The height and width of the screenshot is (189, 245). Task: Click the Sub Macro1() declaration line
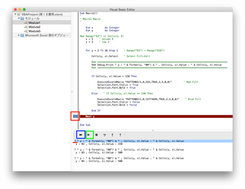coord(89,13)
